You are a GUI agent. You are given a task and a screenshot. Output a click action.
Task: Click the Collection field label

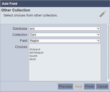tap(20, 35)
